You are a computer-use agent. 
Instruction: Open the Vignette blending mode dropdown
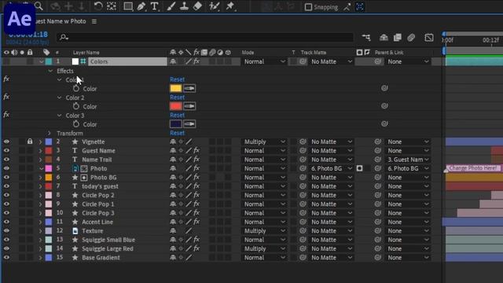tap(264, 141)
